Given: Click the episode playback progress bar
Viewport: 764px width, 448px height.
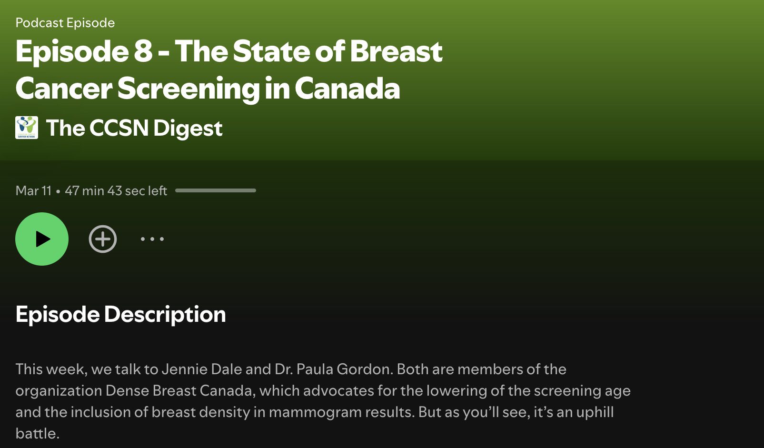Looking at the screenshot, I should [215, 190].
